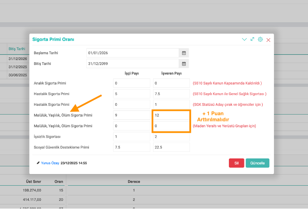This screenshot has width=308, height=209.
Task: Click the Başlama Tarihi date field
Action: click(x=133, y=53)
